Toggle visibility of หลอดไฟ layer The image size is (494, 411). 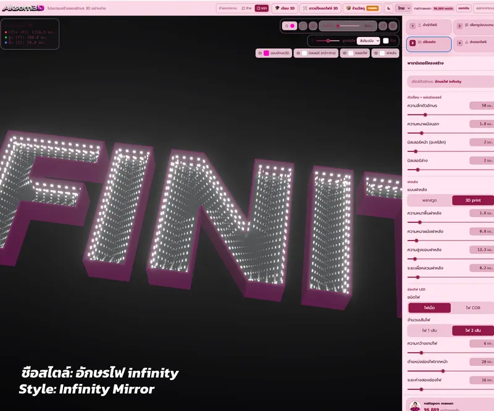pos(345,53)
